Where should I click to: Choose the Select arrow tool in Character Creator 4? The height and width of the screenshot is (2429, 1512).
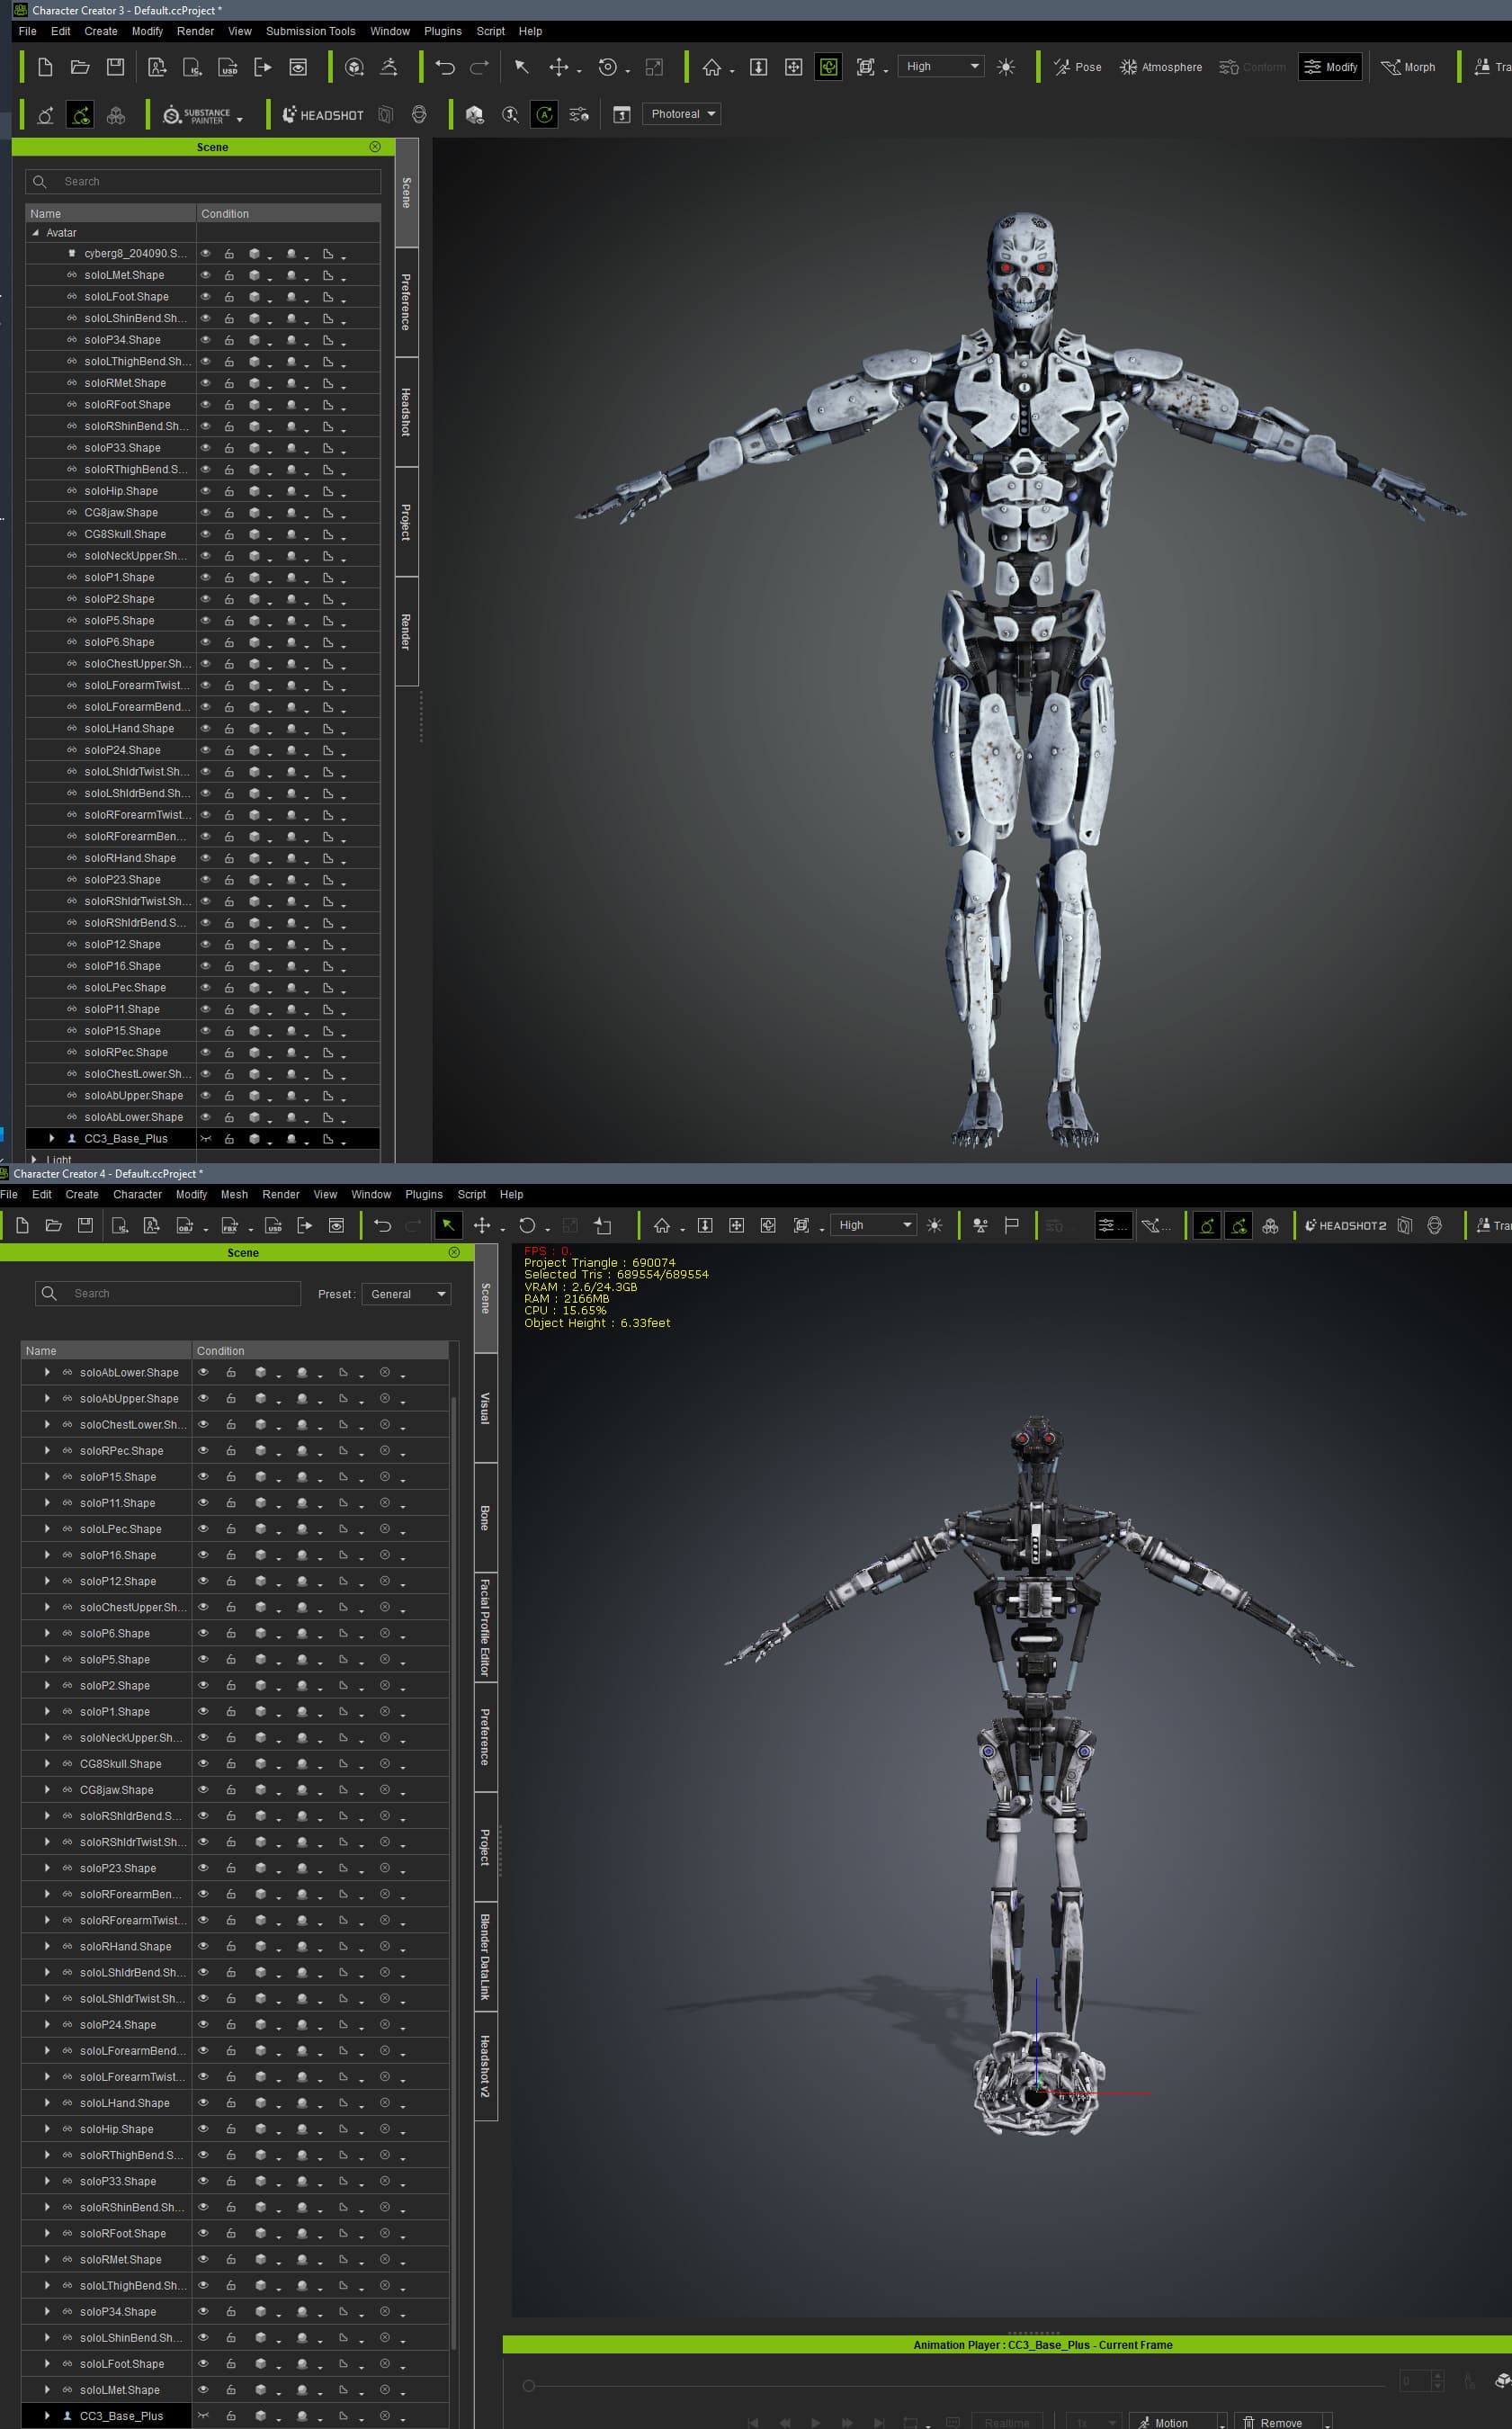click(x=448, y=1225)
